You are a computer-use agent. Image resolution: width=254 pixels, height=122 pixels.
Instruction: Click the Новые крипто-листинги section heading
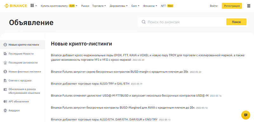pyautogui.click(x=81, y=44)
